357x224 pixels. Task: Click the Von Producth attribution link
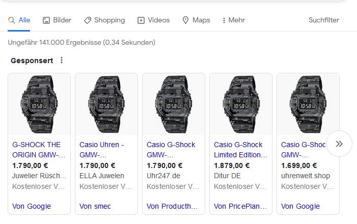(172, 206)
